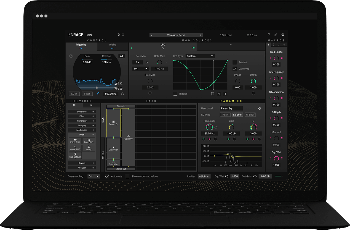The height and width of the screenshot is (230, 350).
Task: Check Show modulated values
Action: click(127, 176)
